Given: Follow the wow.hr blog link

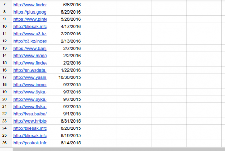Looking at the screenshot, I should [x=30, y=121].
